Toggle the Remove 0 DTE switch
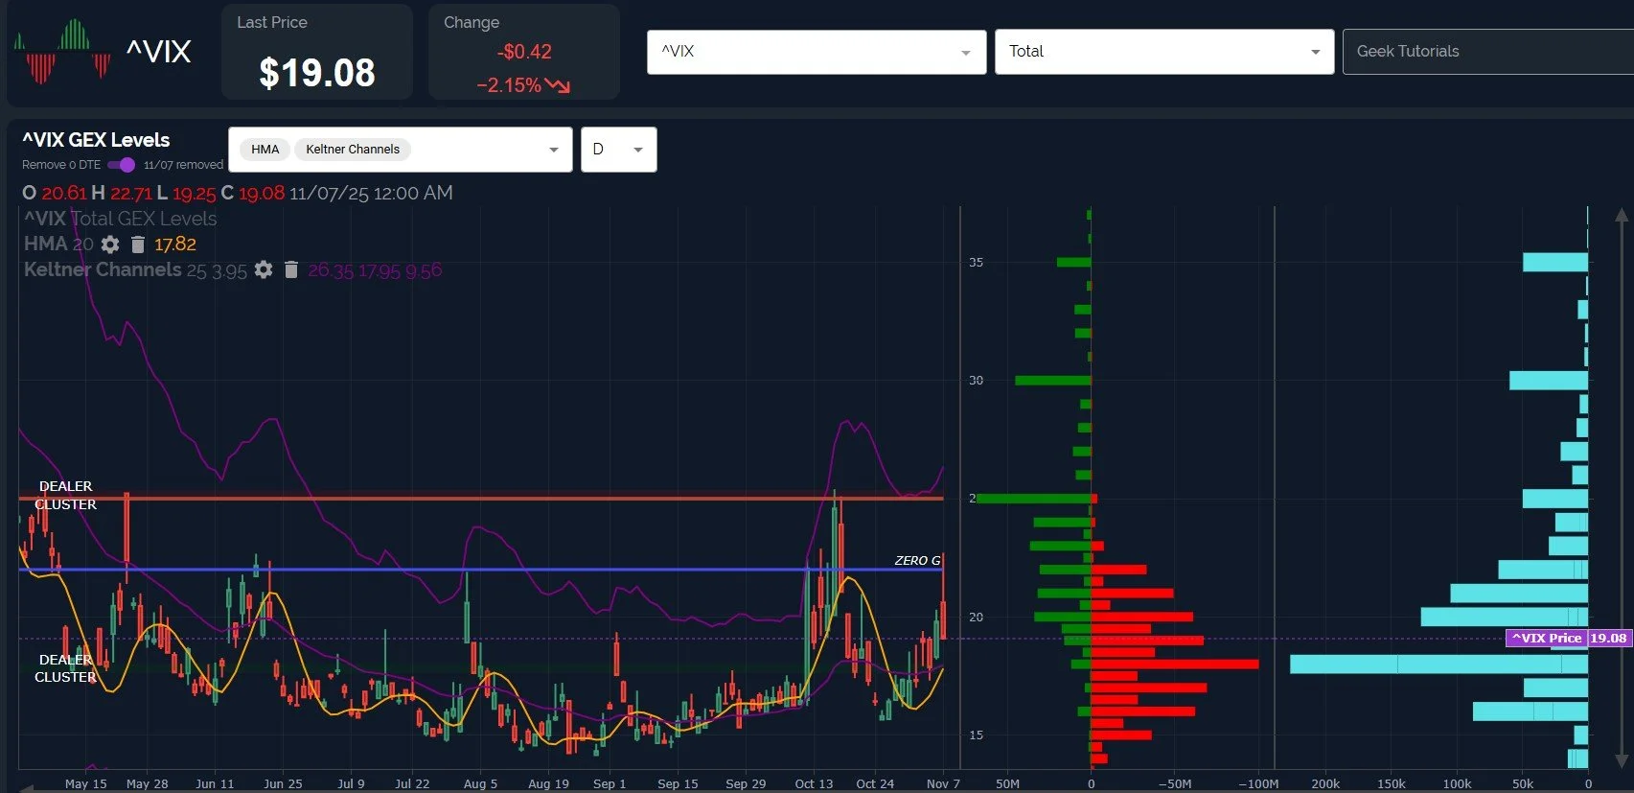1634x793 pixels. coord(122,165)
